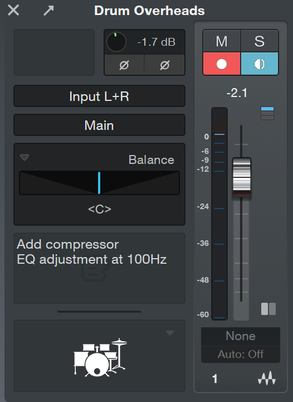Click the notes text area
Viewport: 293px width, 402px height.
click(x=99, y=268)
